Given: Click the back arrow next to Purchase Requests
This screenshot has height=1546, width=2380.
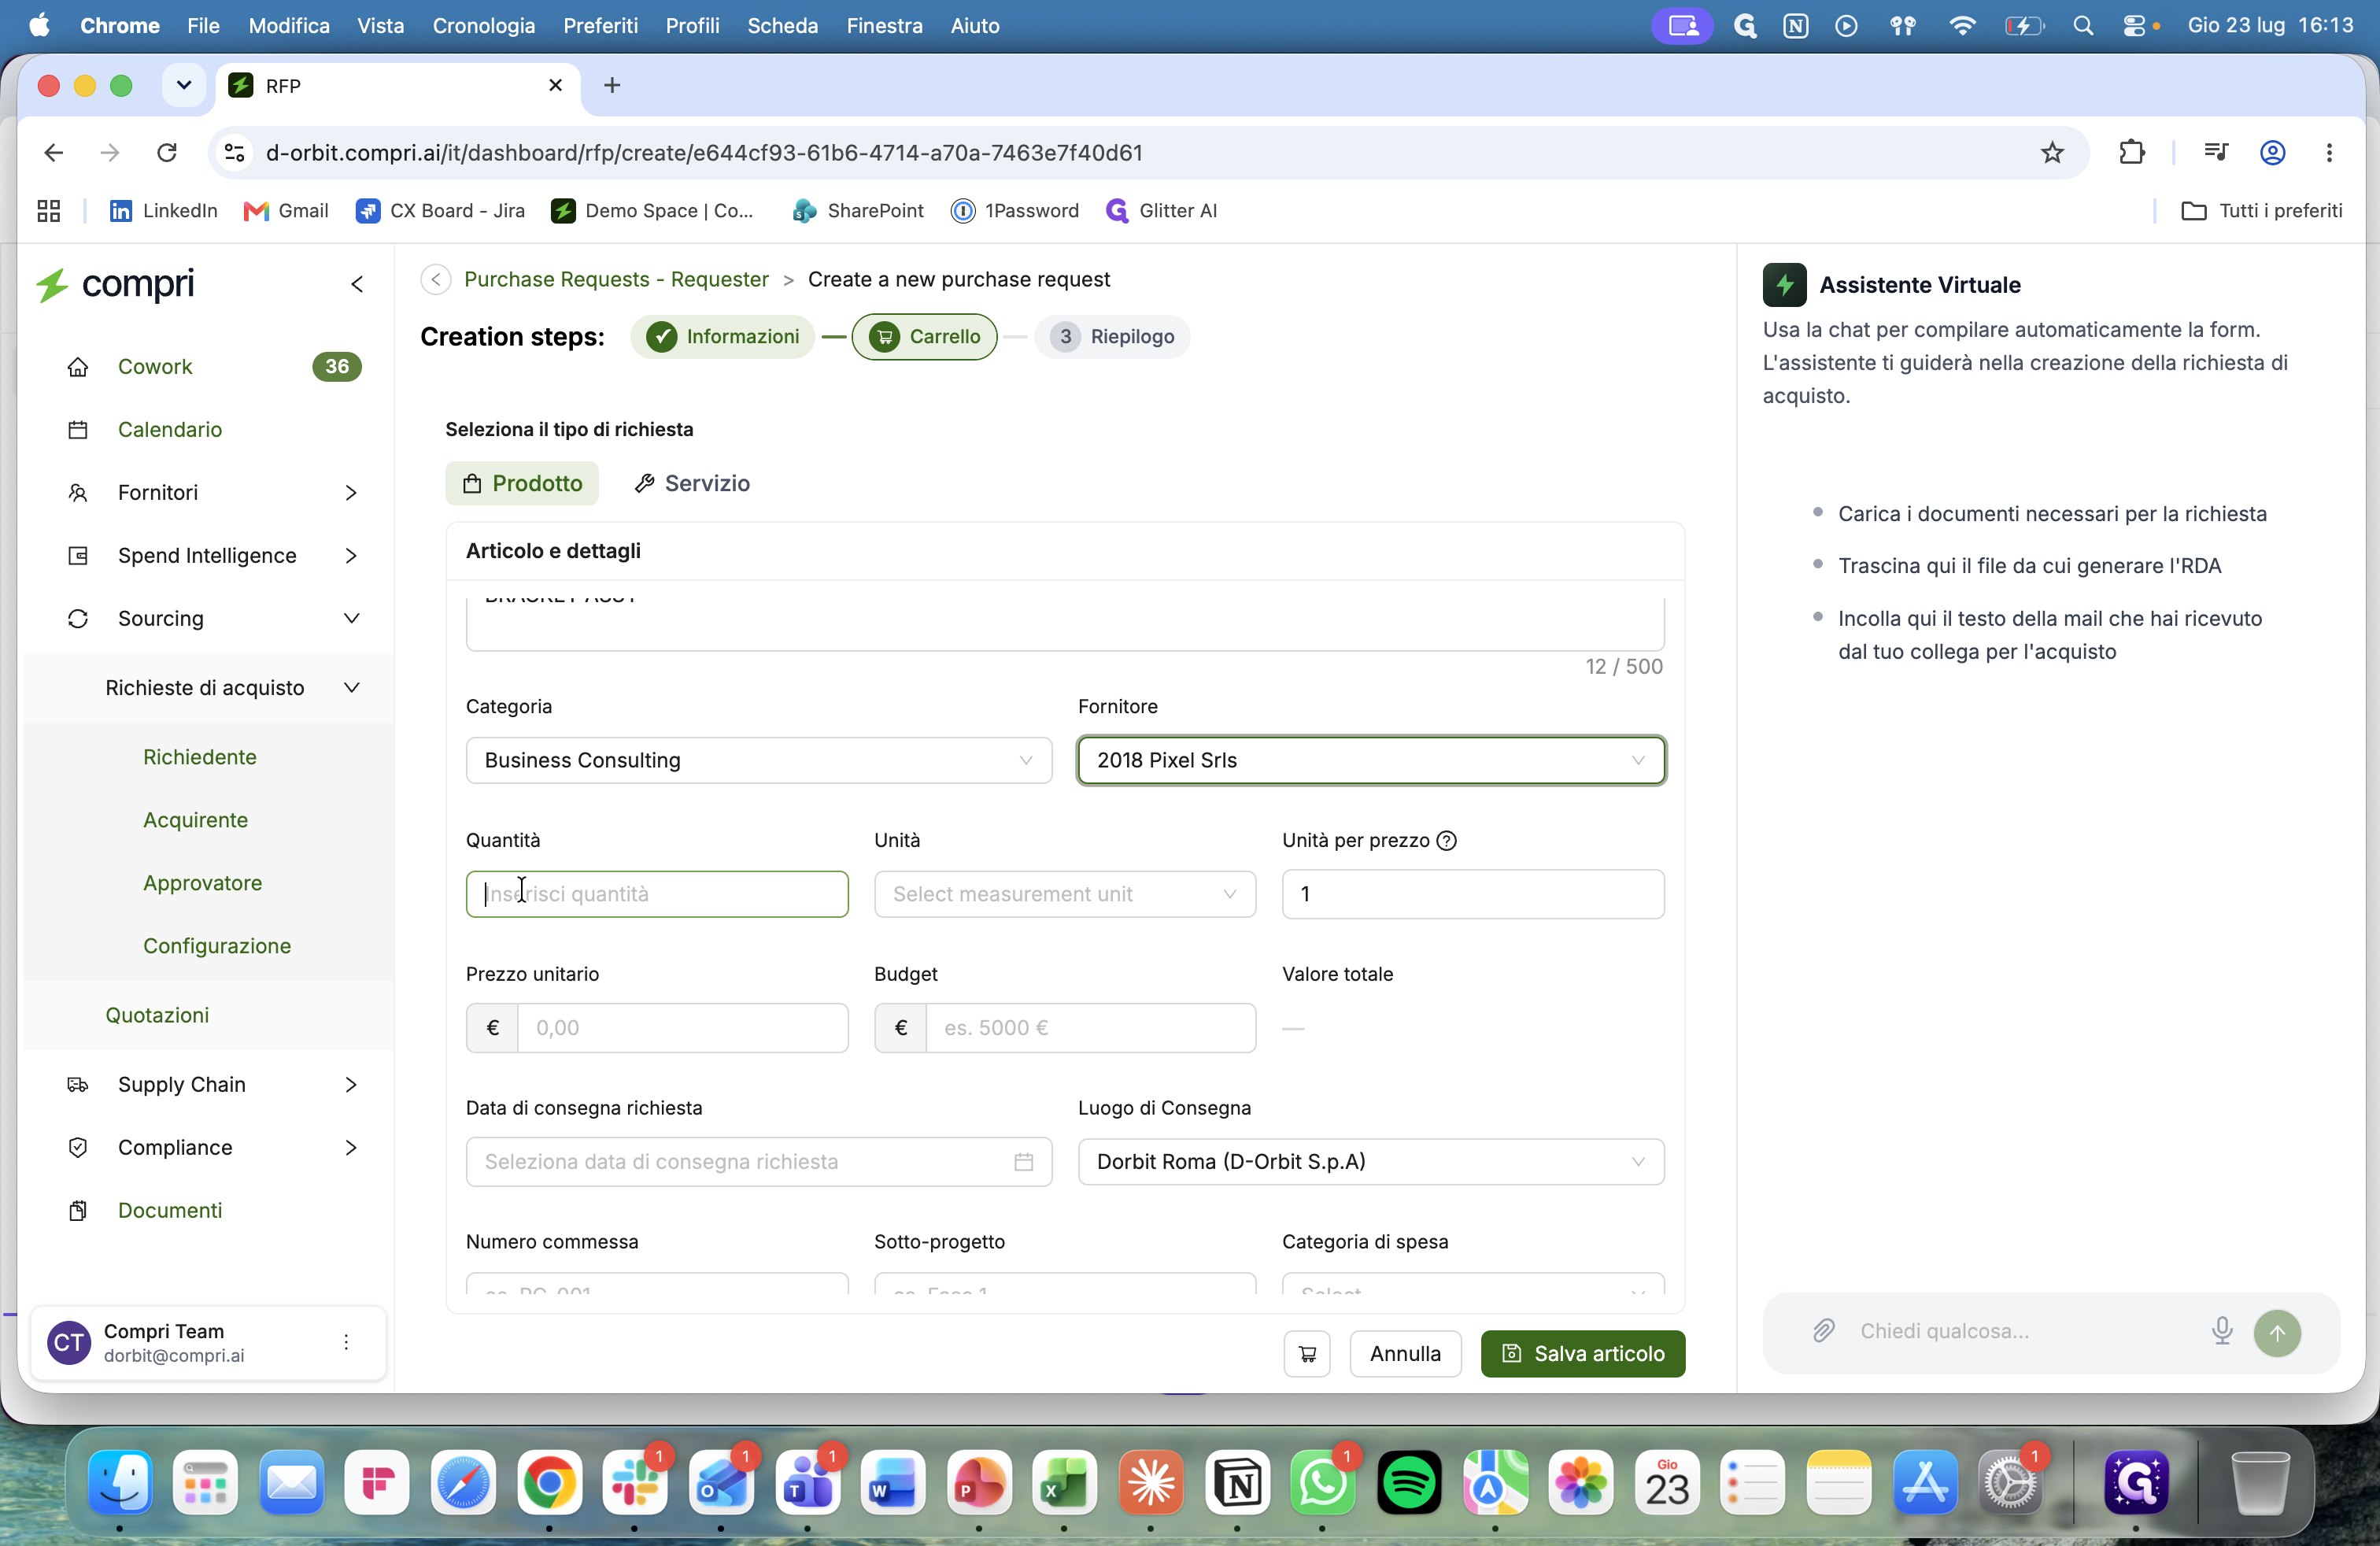Looking at the screenshot, I should (x=436, y=280).
